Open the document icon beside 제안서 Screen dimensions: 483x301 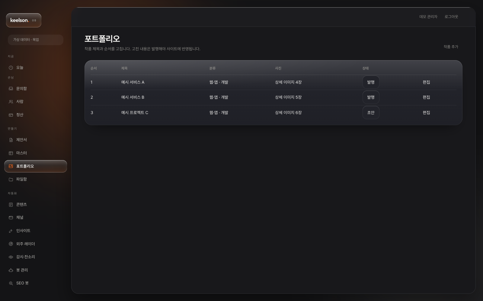[11, 140]
